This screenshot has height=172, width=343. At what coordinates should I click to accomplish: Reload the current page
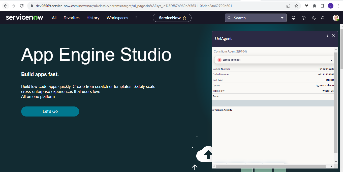pyautogui.click(x=22, y=6)
